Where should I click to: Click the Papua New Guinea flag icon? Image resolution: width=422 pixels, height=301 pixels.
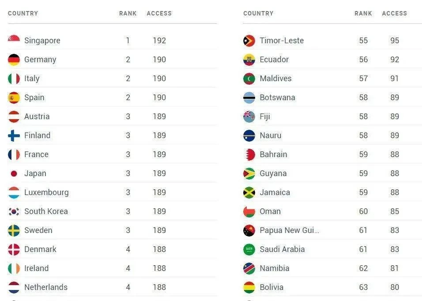[x=249, y=230]
